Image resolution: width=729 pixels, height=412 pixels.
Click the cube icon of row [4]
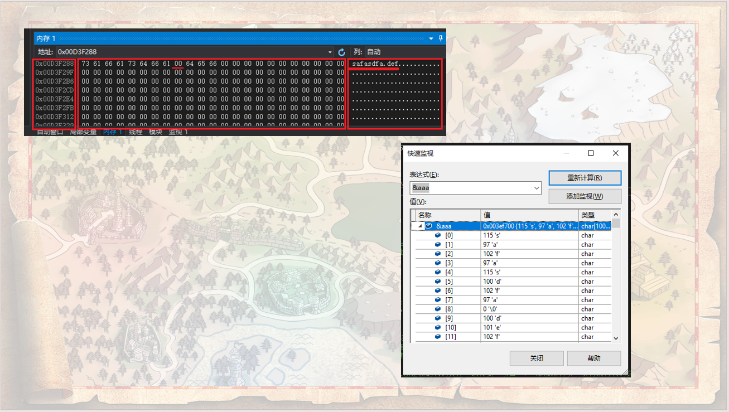click(438, 272)
